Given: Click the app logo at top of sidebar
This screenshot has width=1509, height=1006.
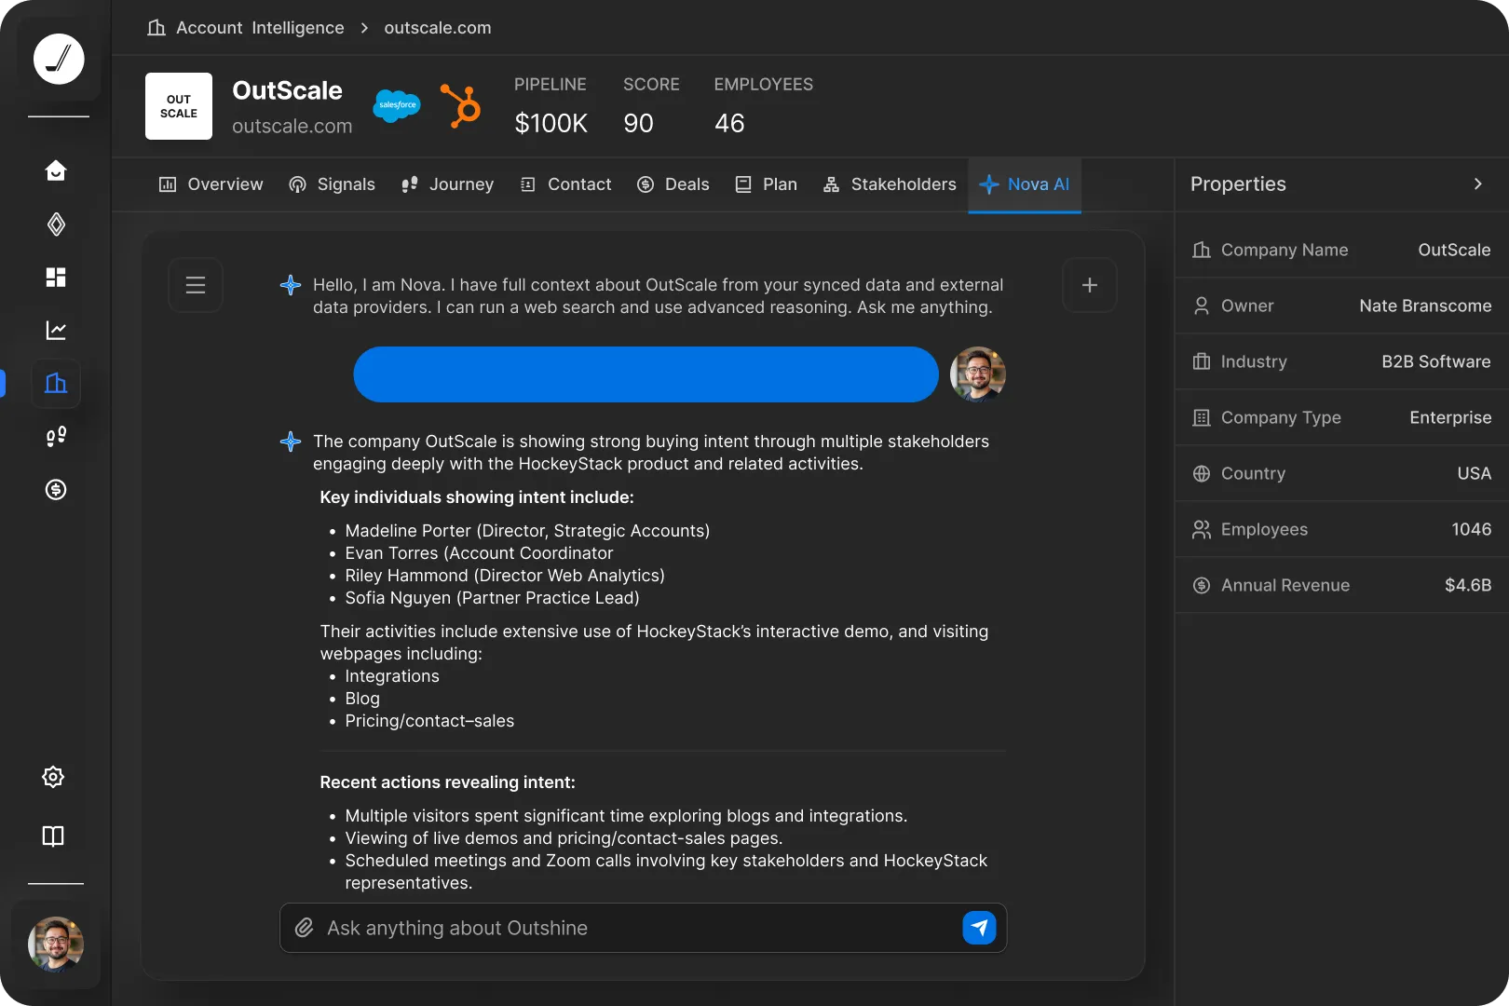Looking at the screenshot, I should coord(59,59).
